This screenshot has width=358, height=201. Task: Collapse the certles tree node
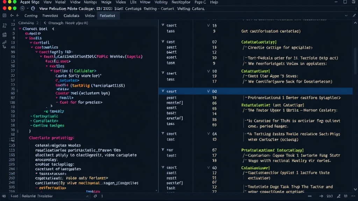point(47,66)
